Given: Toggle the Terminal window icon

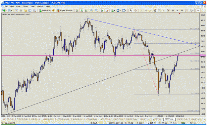Looking at the screenshot, I should (30, 11).
